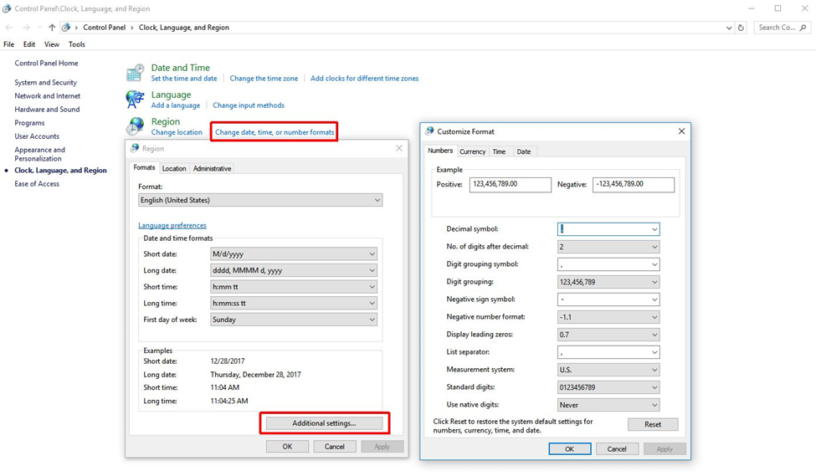The height and width of the screenshot is (476, 816).
Task: Select the Numbers tab in Customize Format
Action: 440,151
